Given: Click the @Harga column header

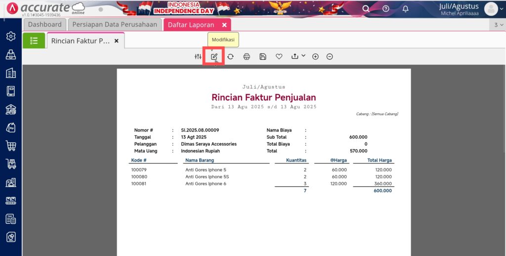Looking at the screenshot, I should (x=338, y=160).
